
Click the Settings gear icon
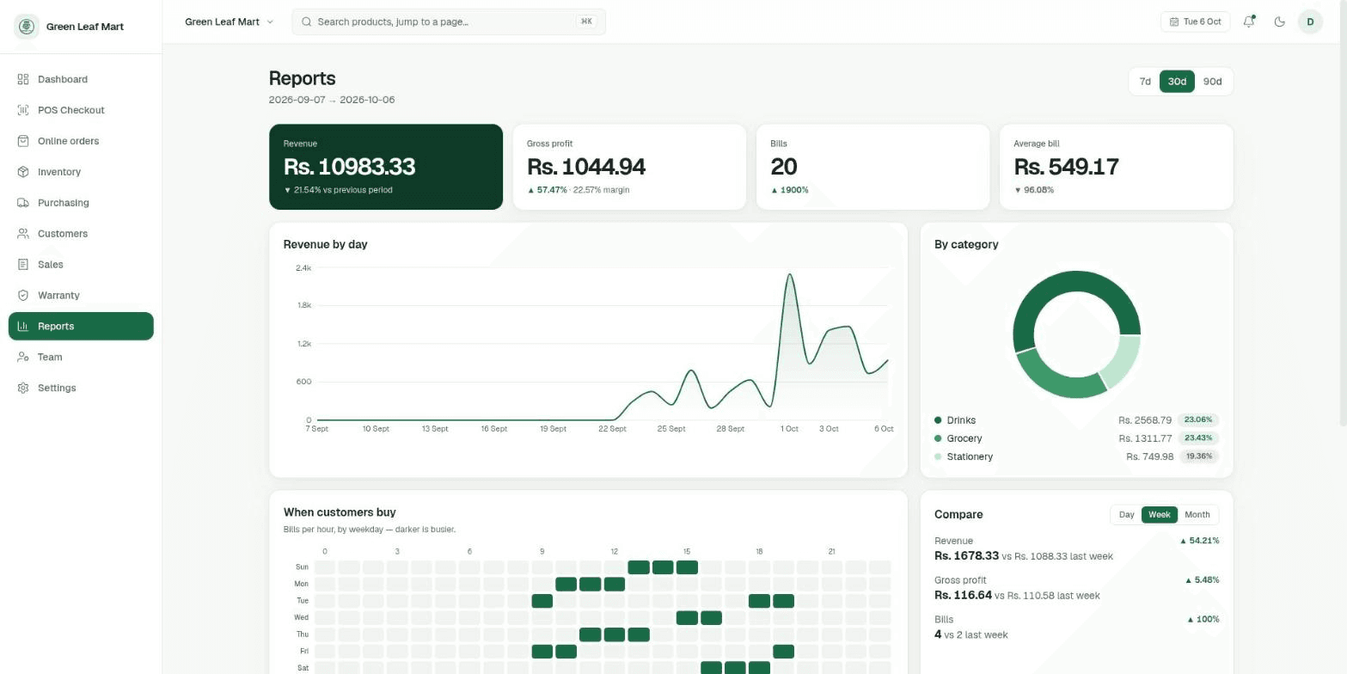point(23,389)
